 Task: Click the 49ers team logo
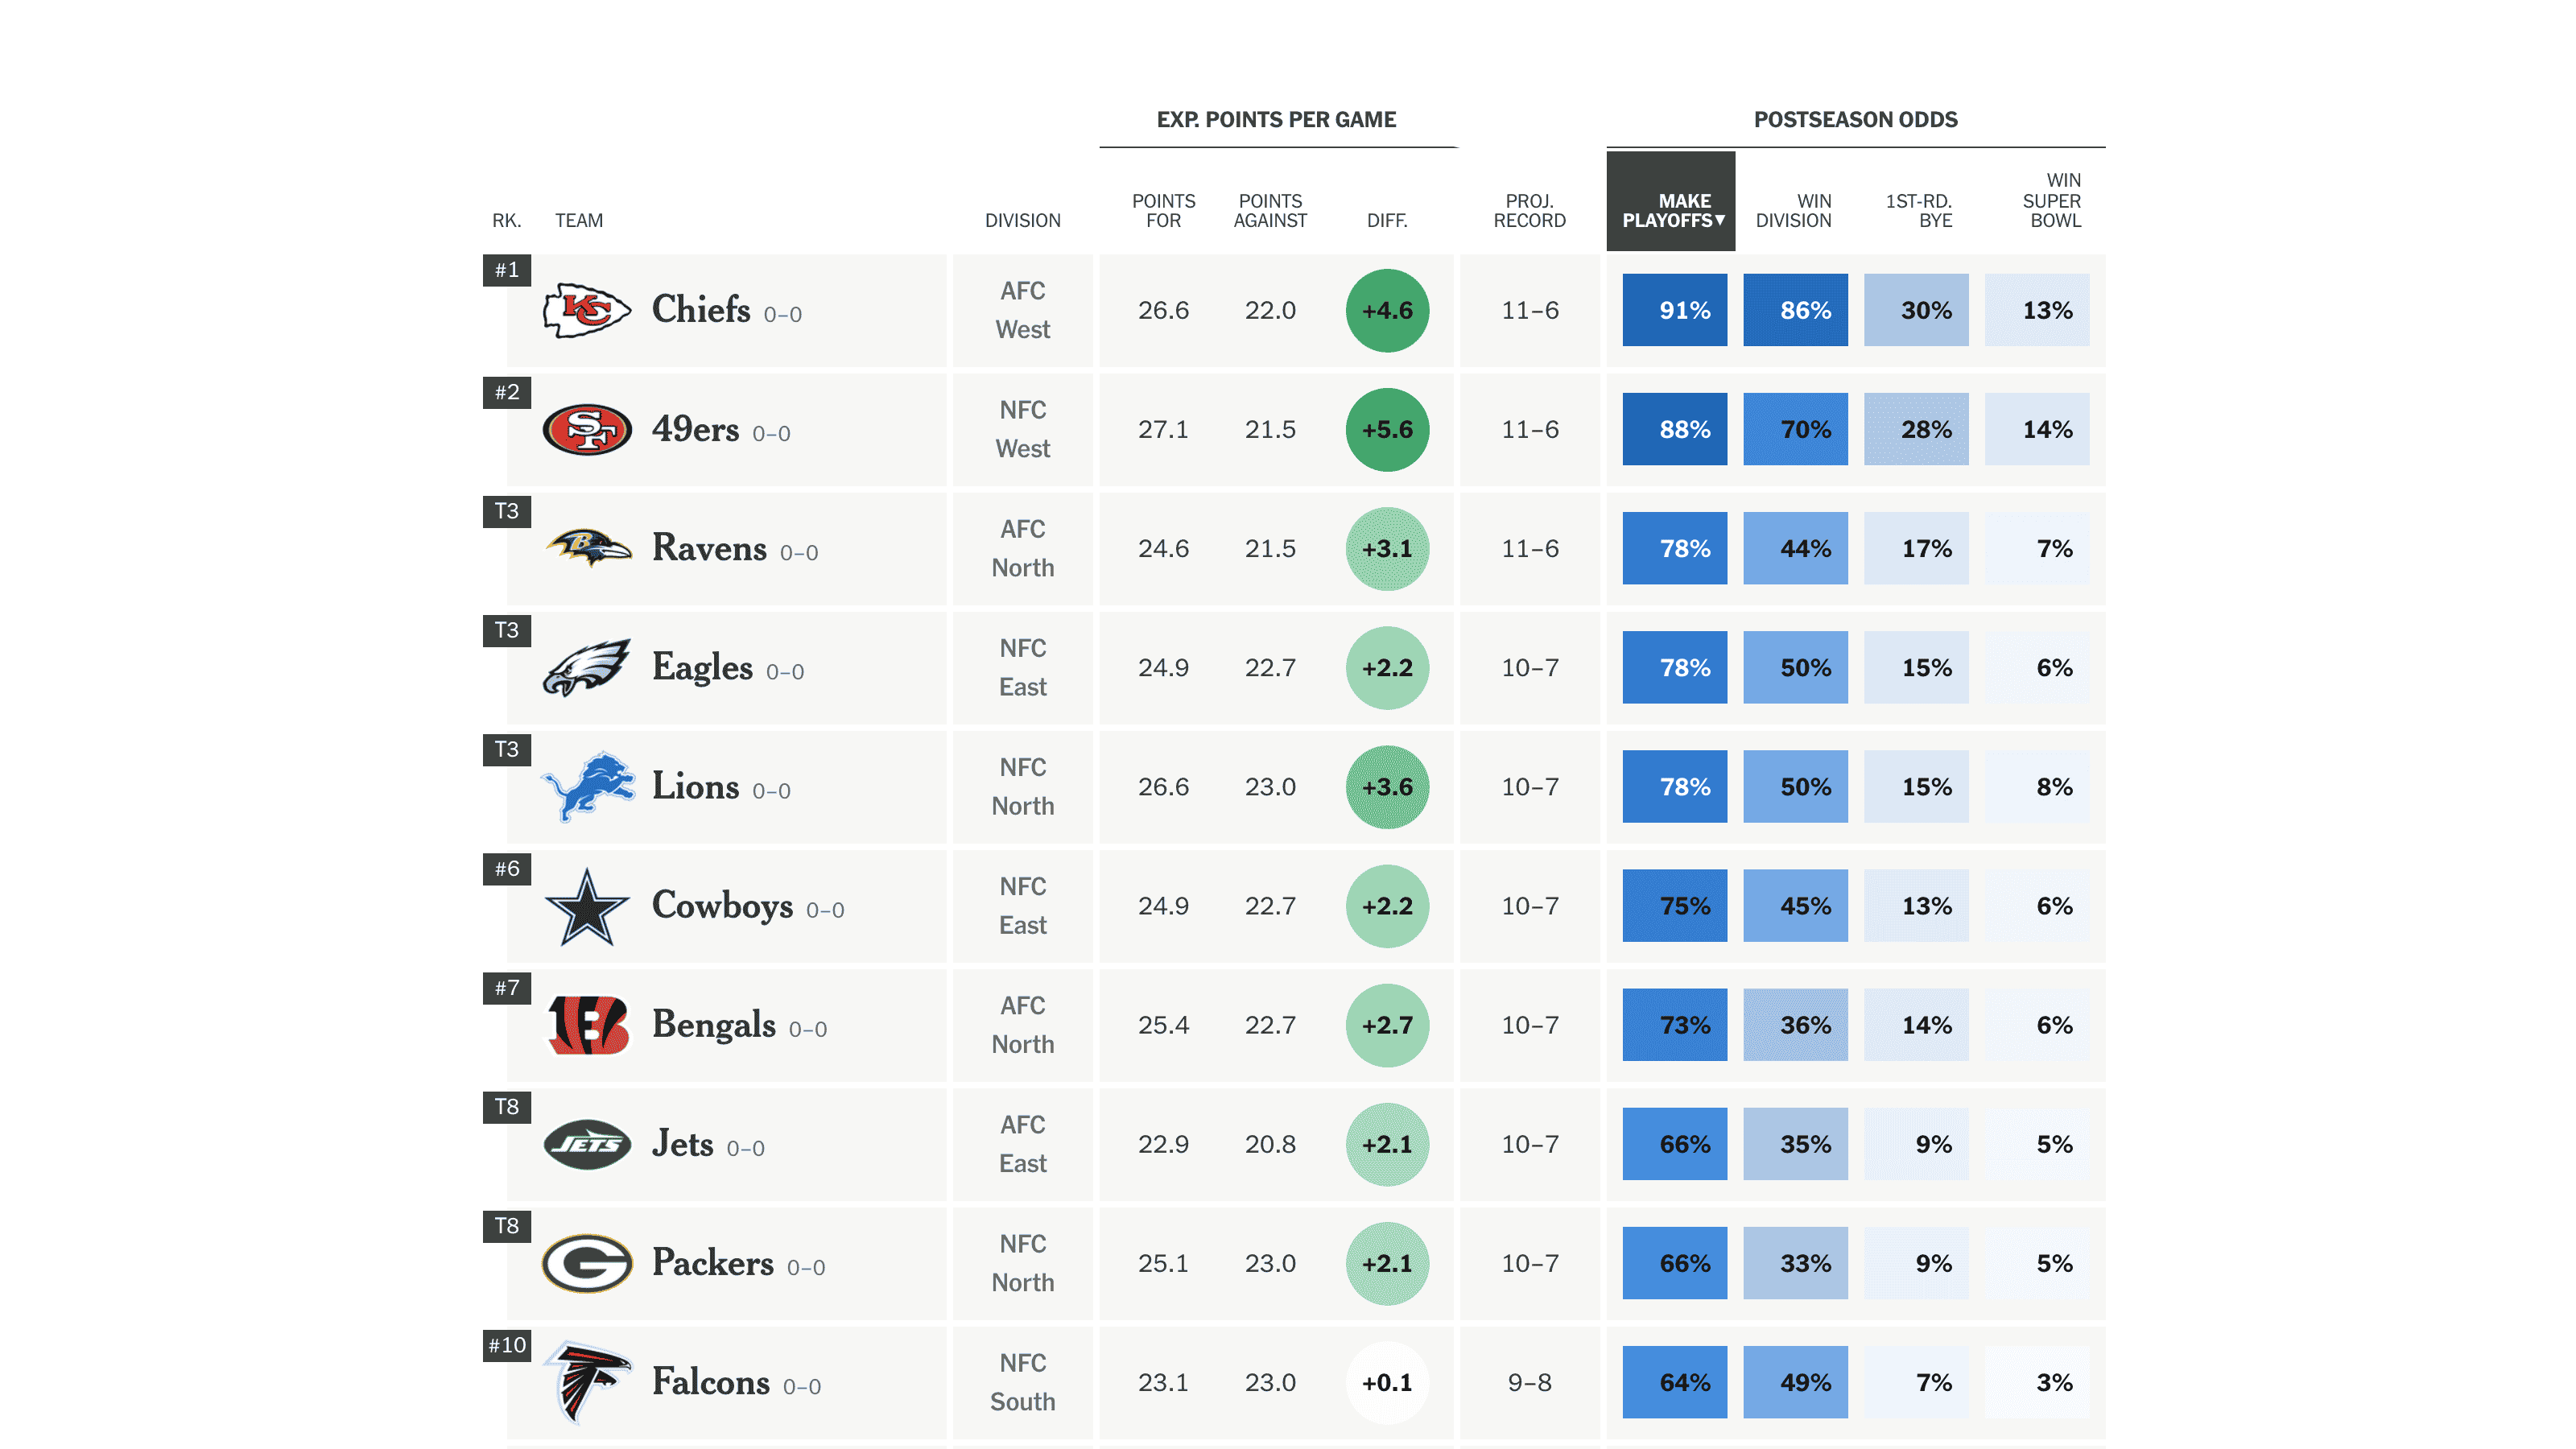click(x=586, y=430)
